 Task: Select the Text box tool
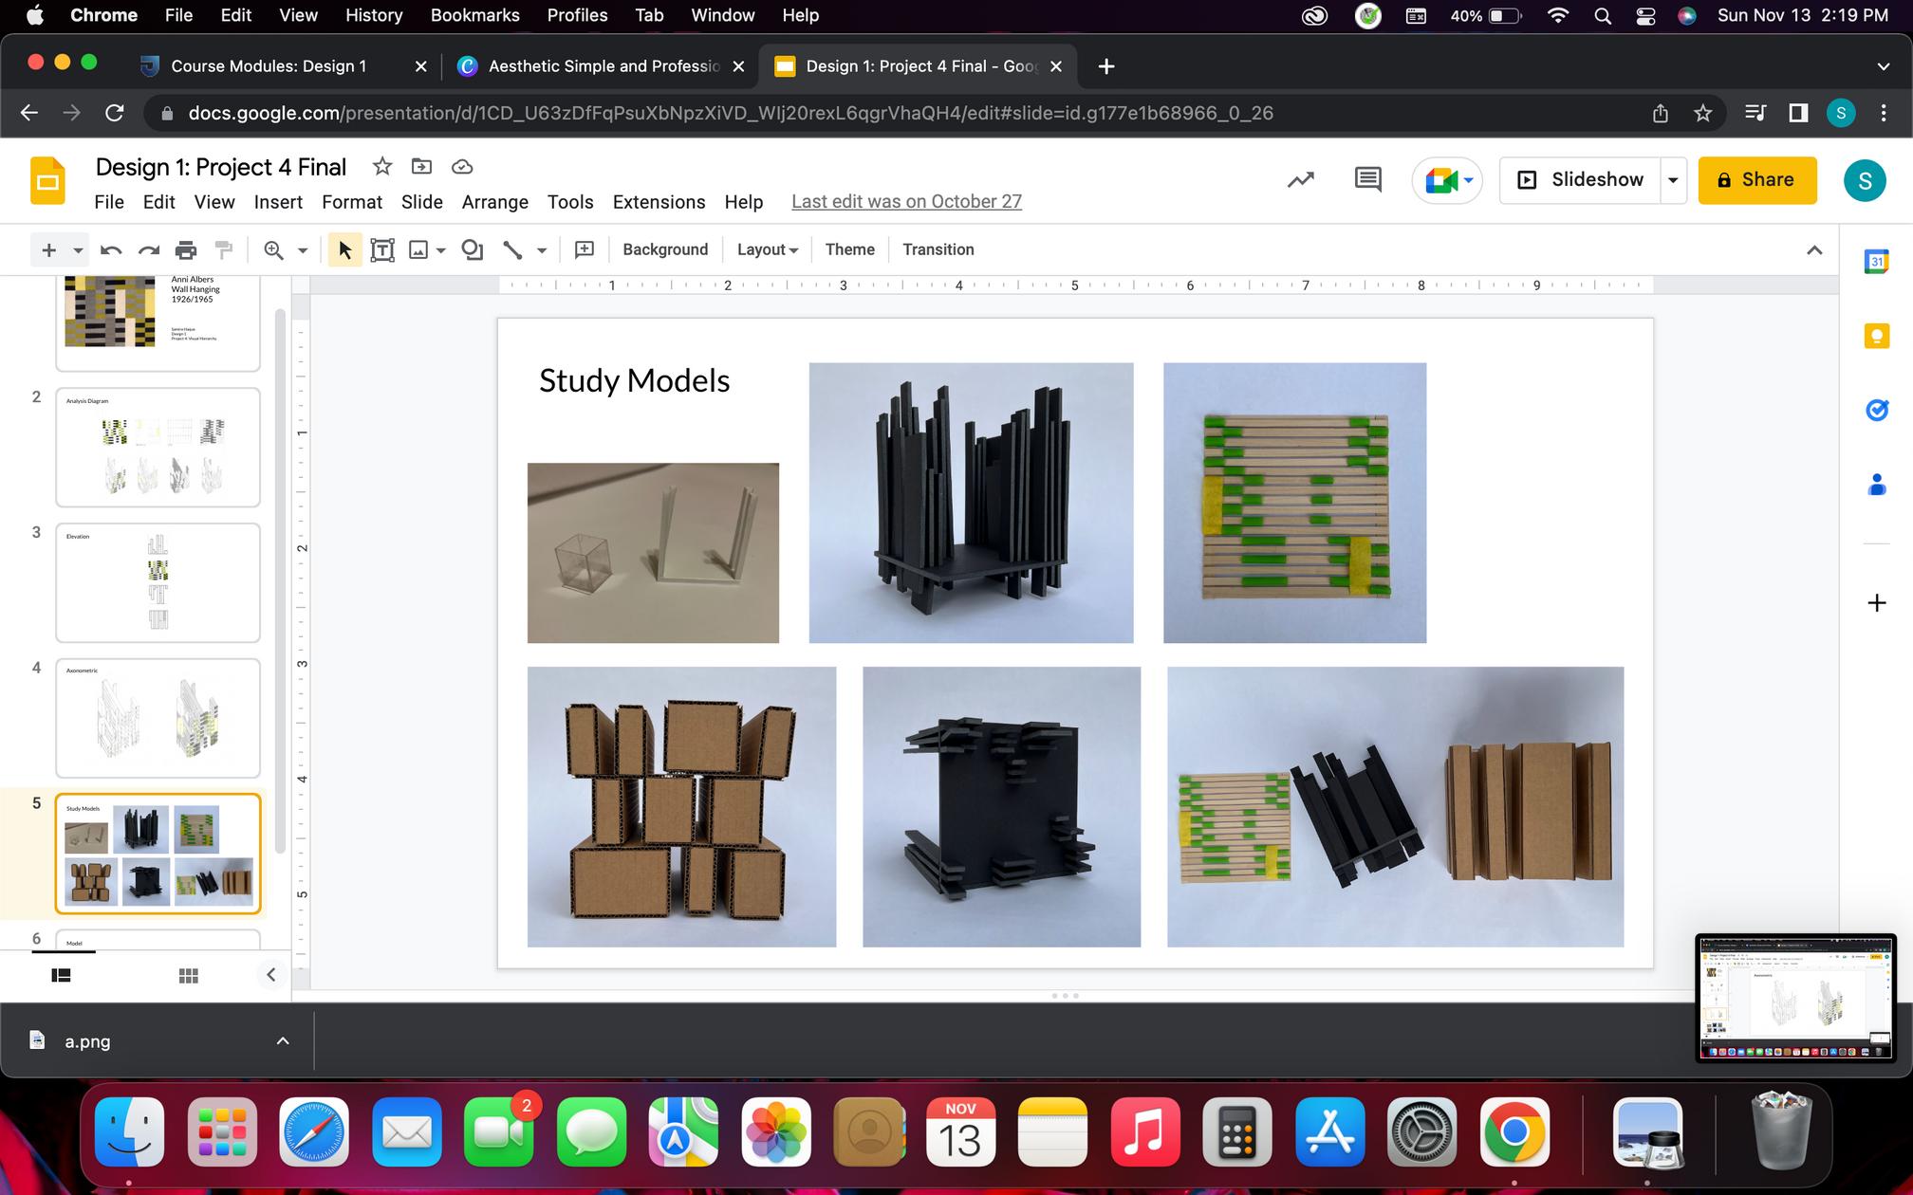(382, 249)
